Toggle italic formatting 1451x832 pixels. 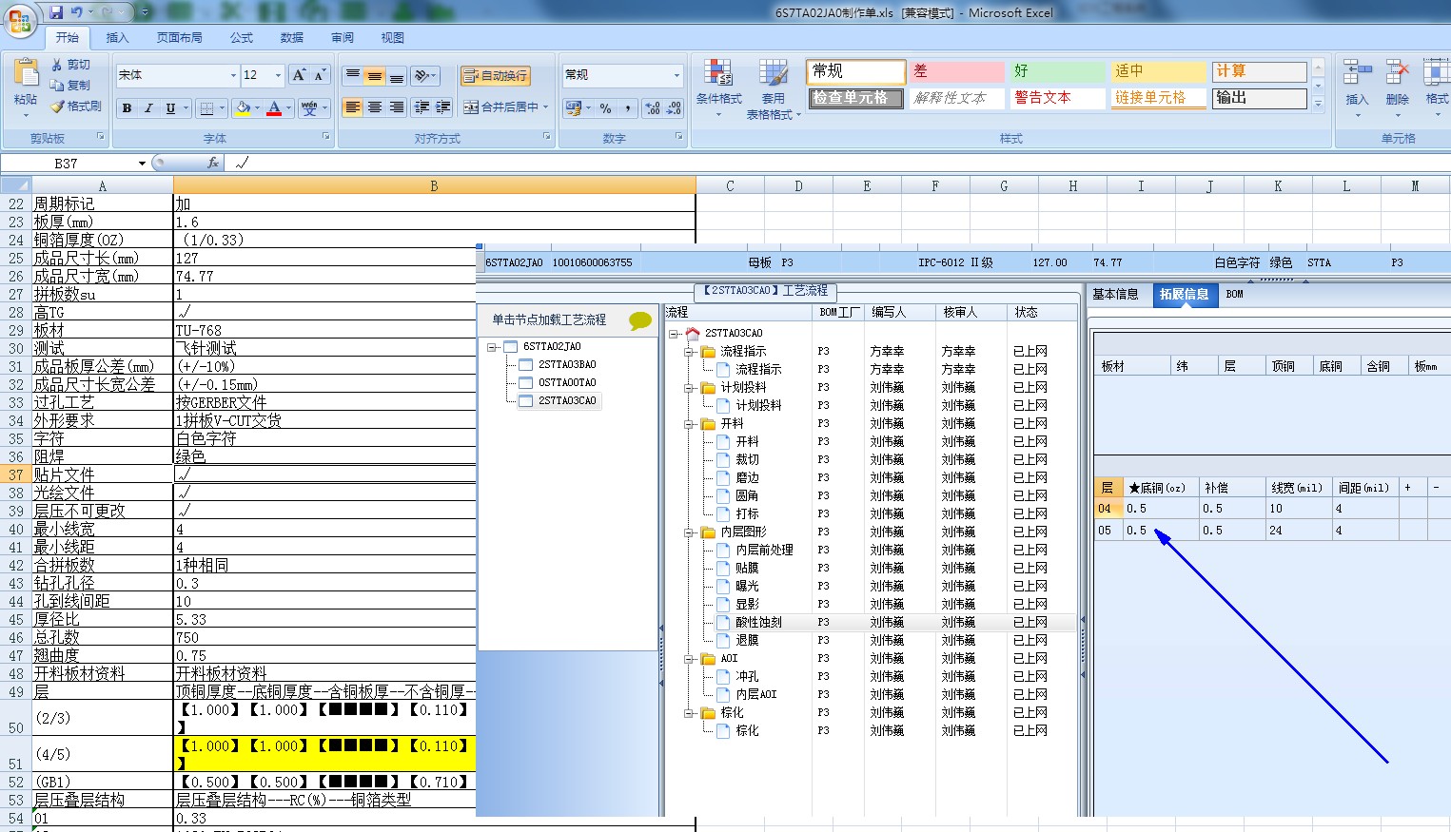click(x=148, y=108)
